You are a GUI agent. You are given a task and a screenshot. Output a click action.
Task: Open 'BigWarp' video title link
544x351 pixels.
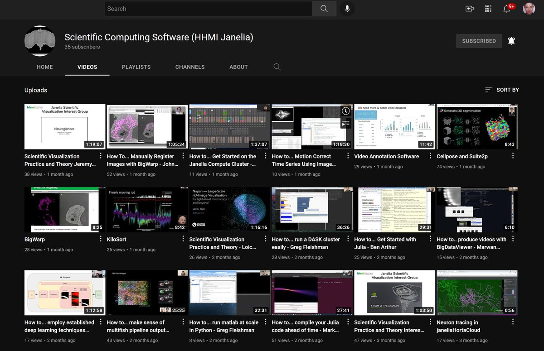[35, 240]
